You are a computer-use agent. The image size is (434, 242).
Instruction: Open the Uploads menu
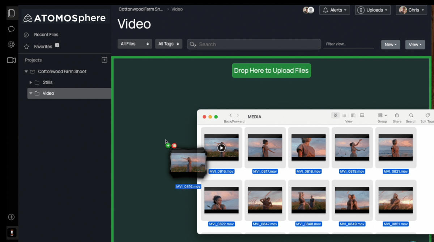click(373, 10)
